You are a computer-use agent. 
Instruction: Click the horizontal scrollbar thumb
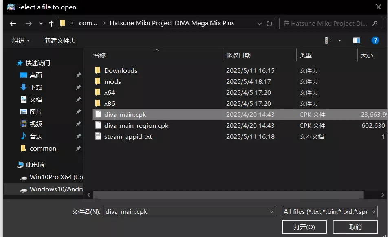(x=228, y=195)
